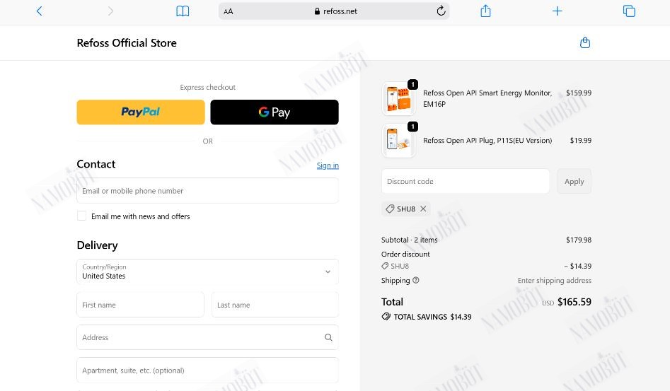Focus the Discount code input field
670x391 pixels.
coord(466,182)
